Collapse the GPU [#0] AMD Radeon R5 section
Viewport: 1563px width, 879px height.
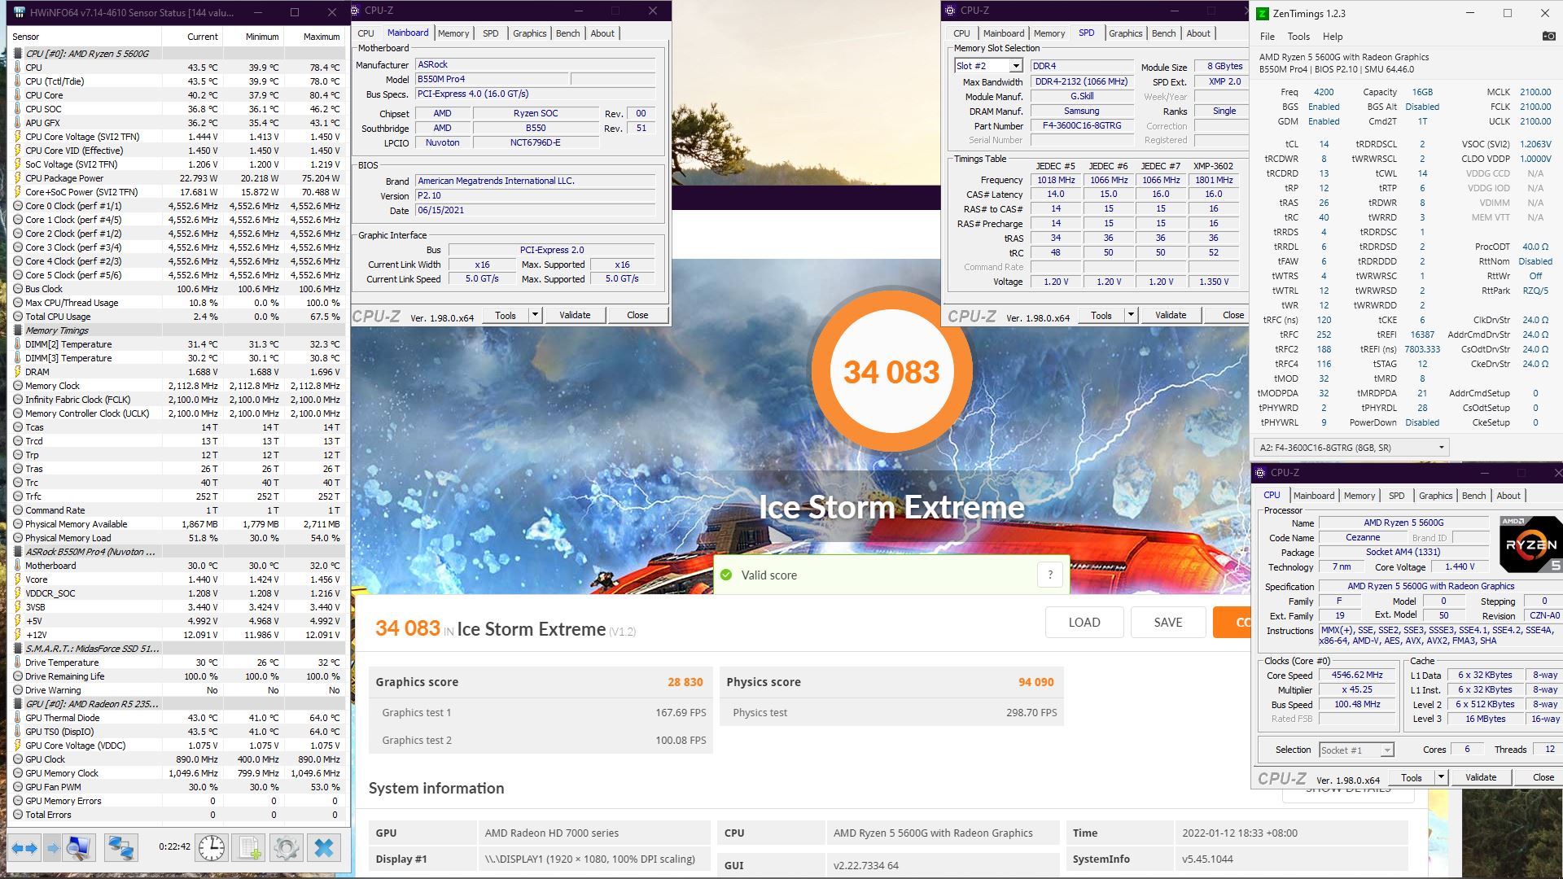coord(18,704)
